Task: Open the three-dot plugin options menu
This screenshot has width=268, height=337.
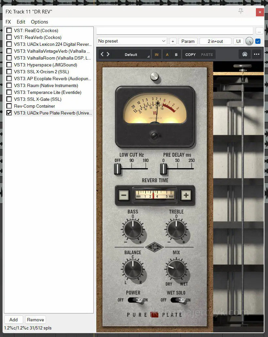Action: pos(257,54)
